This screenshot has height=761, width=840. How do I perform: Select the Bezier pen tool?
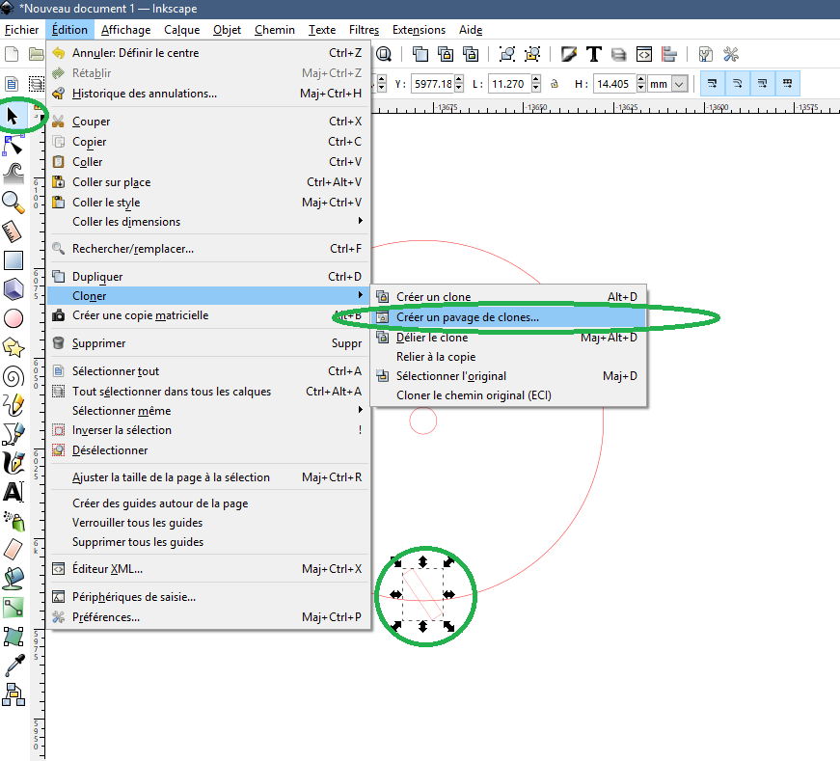click(14, 434)
